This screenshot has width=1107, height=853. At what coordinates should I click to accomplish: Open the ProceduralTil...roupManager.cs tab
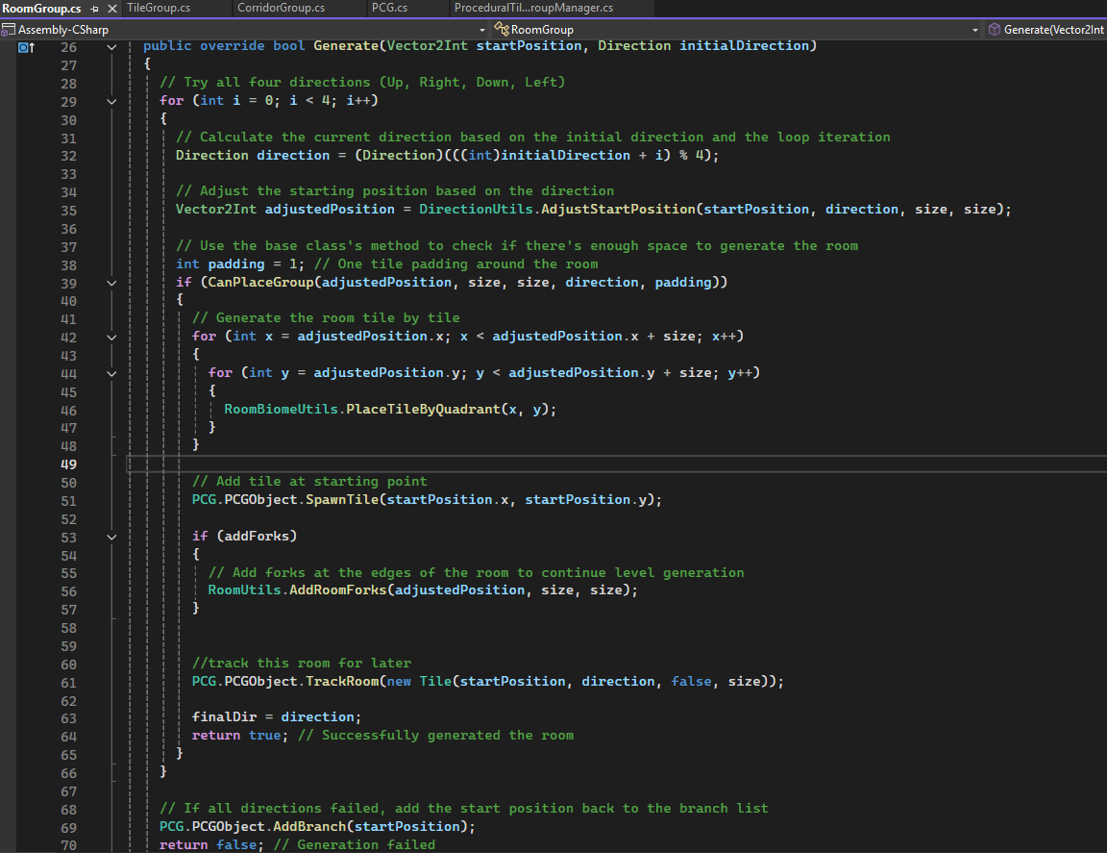click(533, 9)
